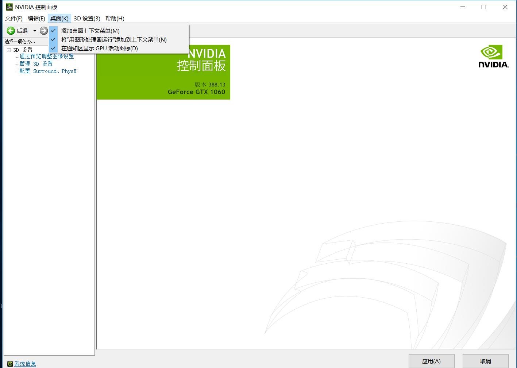The height and width of the screenshot is (368, 517).
Task: Open the back history dropdown arrow
Action: pos(35,31)
